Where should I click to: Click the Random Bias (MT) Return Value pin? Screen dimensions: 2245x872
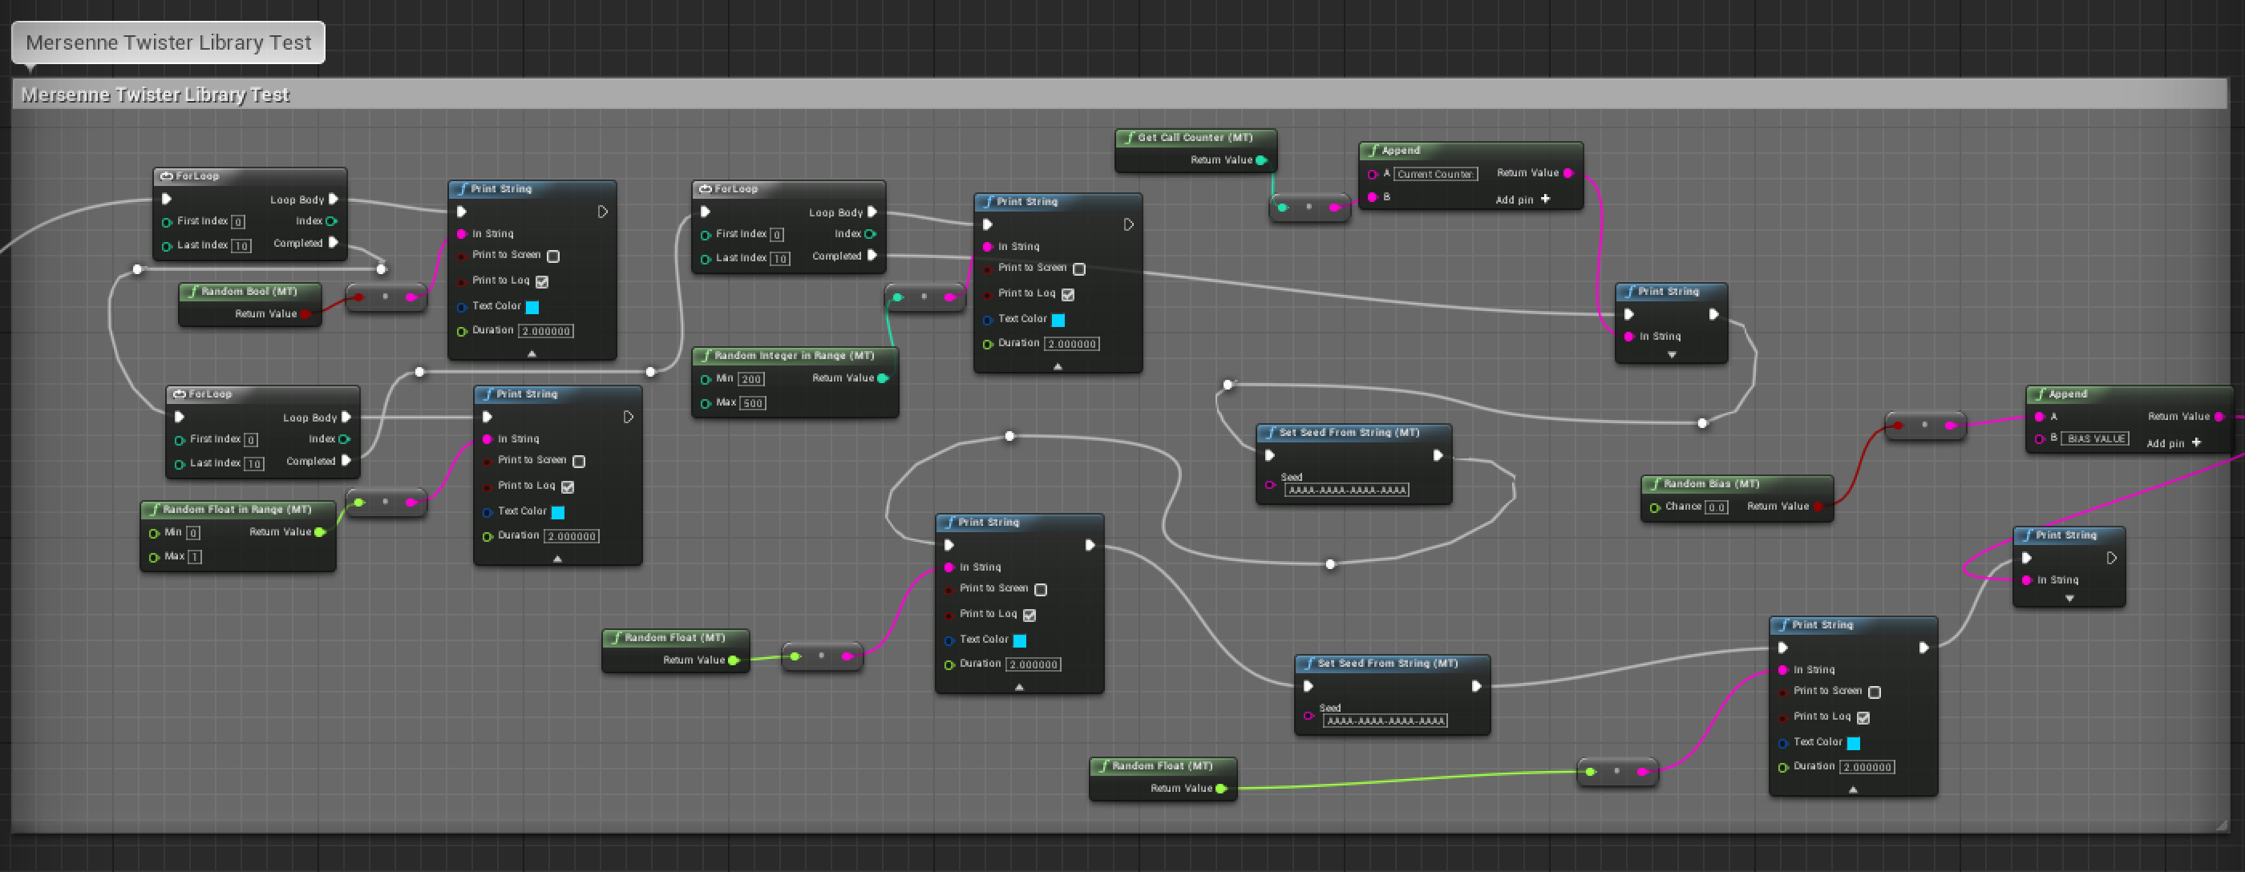tap(1818, 506)
